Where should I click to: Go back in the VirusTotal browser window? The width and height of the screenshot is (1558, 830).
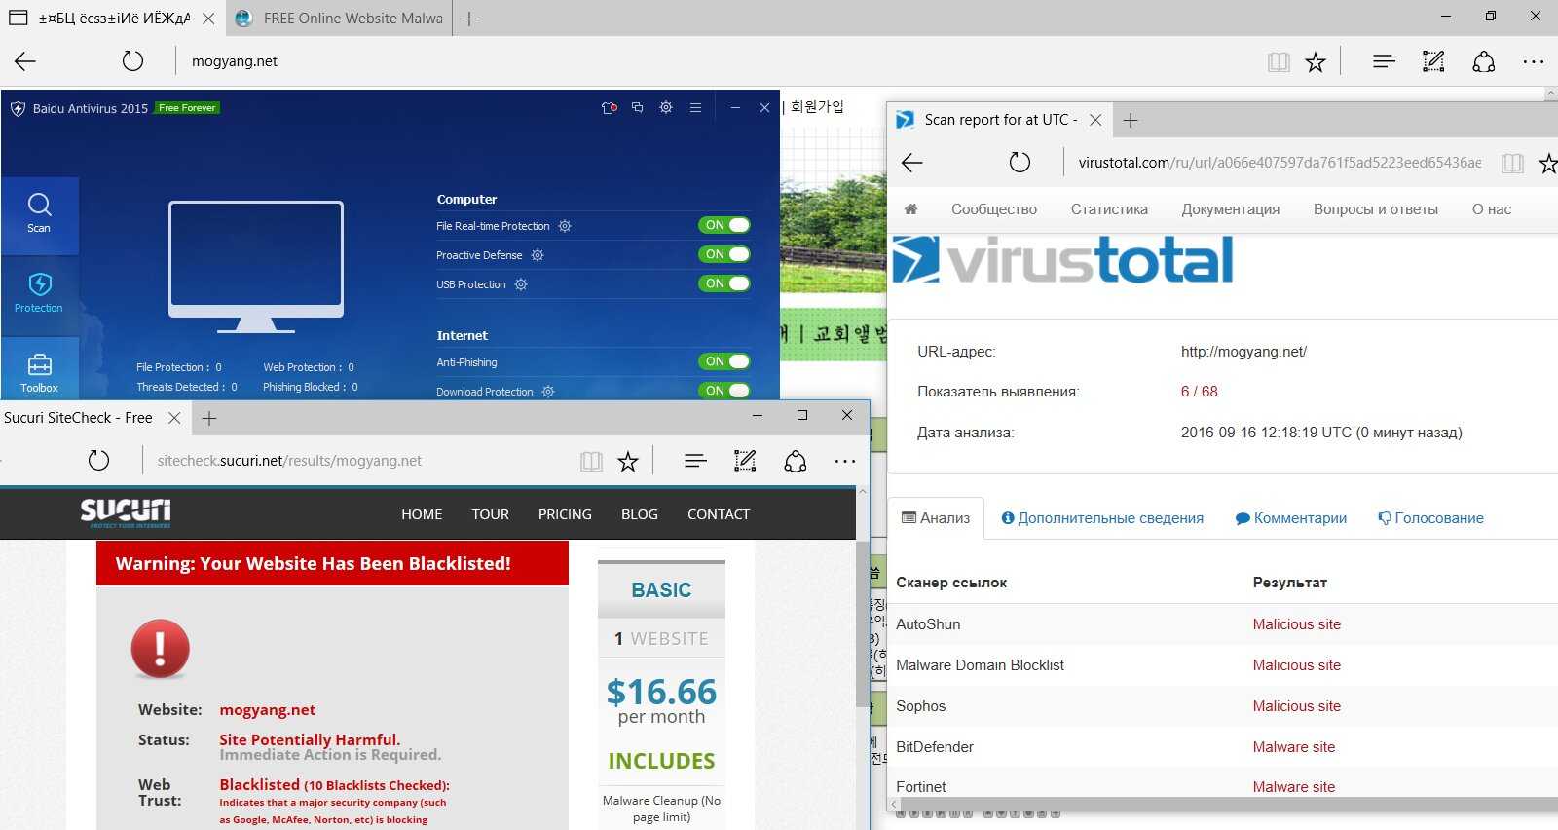(x=911, y=163)
